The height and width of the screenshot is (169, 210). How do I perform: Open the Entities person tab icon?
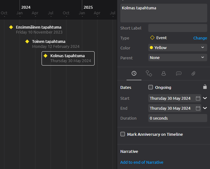(163, 73)
